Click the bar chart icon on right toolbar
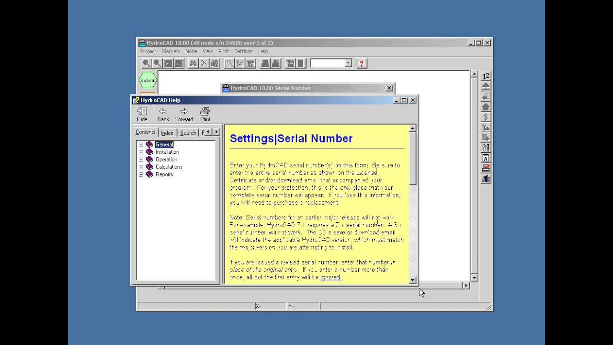This screenshot has height=345, width=613. pos(486,179)
